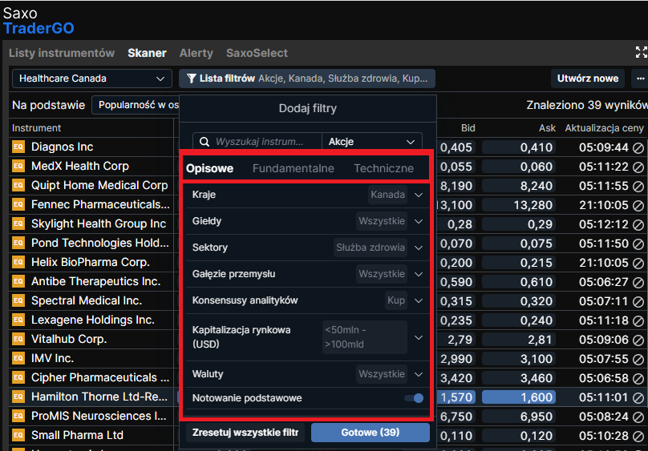
Task: Click status icon in Hamilton Thorne row
Action: [x=638, y=397]
